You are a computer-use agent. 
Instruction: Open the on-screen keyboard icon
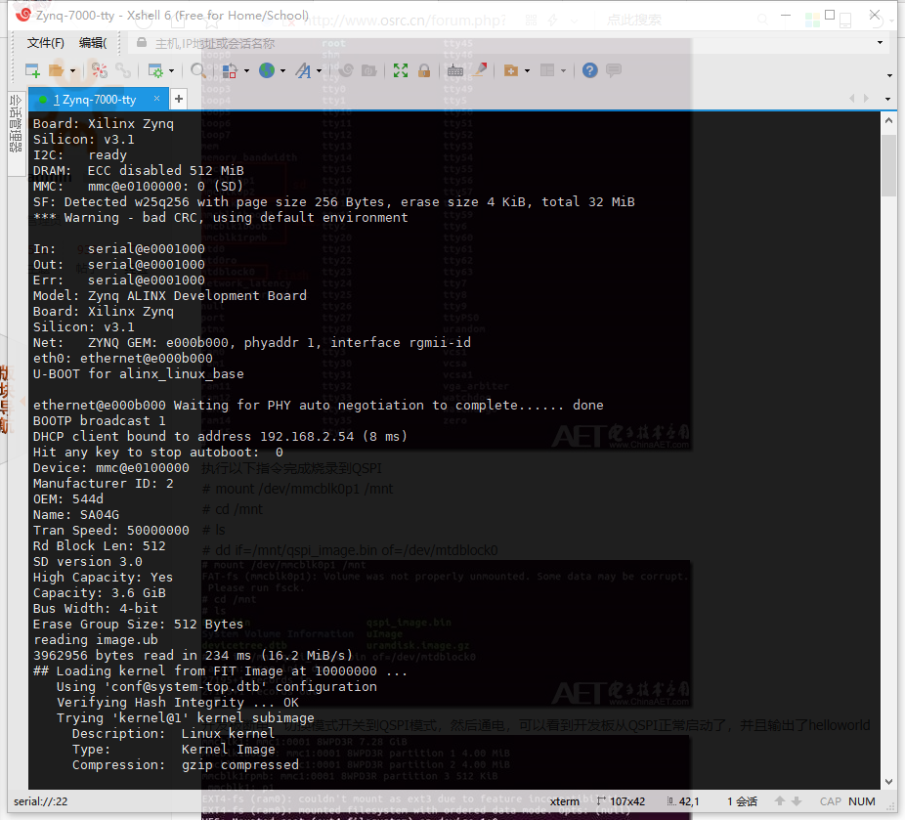453,70
